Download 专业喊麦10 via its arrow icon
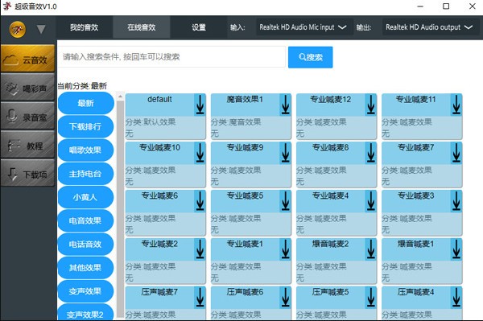The image size is (483, 321). (200, 153)
